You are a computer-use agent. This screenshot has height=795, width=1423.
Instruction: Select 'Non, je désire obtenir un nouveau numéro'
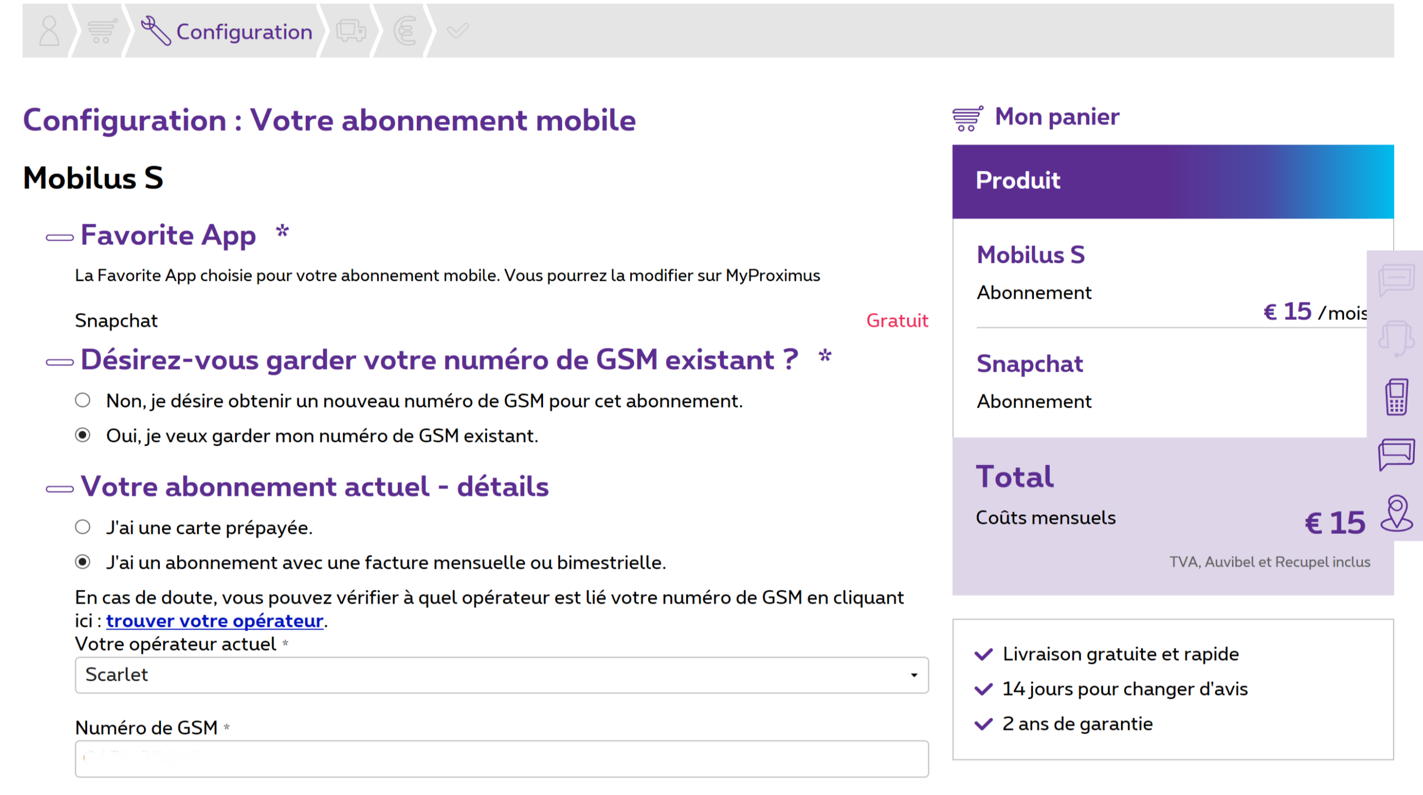pyautogui.click(x=83, y=400)
